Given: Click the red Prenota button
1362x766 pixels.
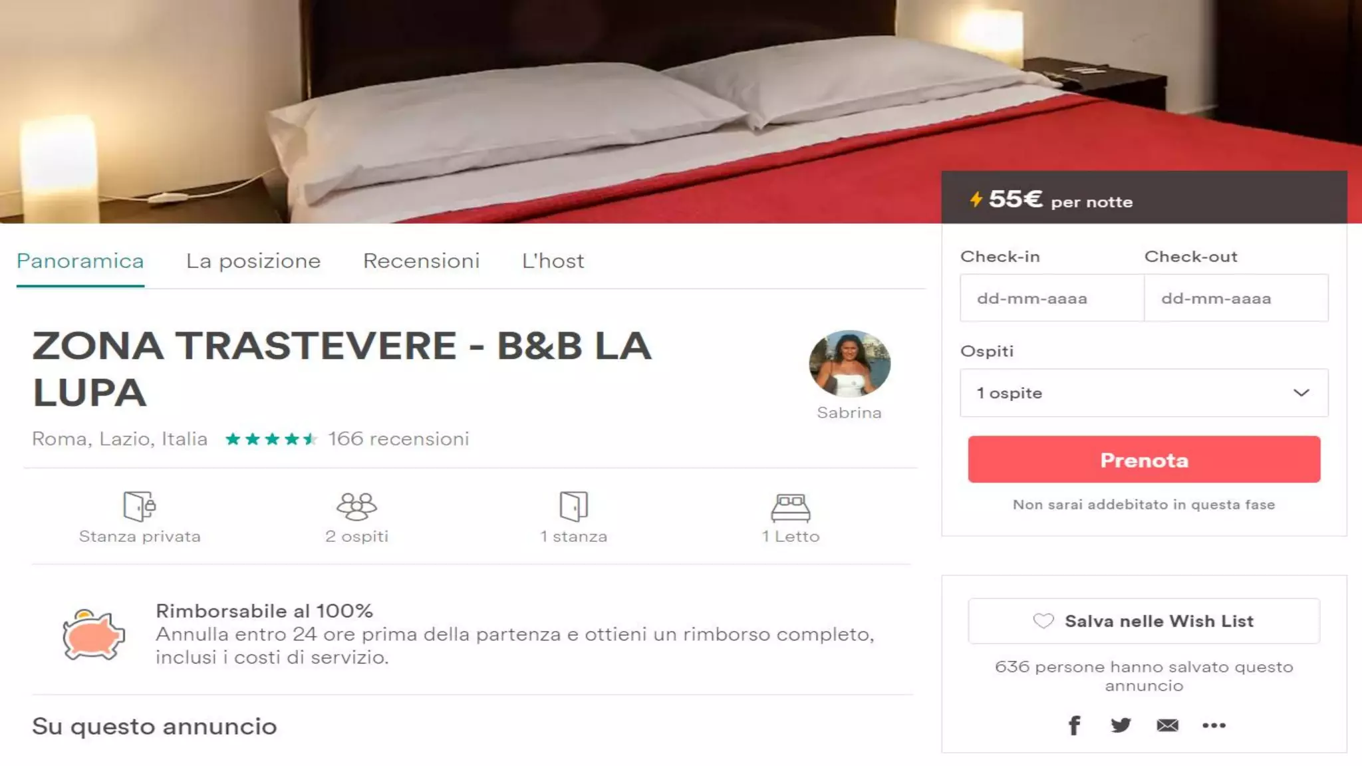Looking at the screenshot, I should (1144, 459).
